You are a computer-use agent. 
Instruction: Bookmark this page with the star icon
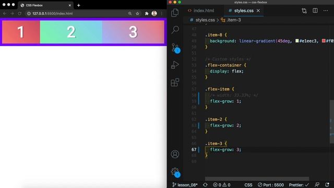[x=137, y=14]
